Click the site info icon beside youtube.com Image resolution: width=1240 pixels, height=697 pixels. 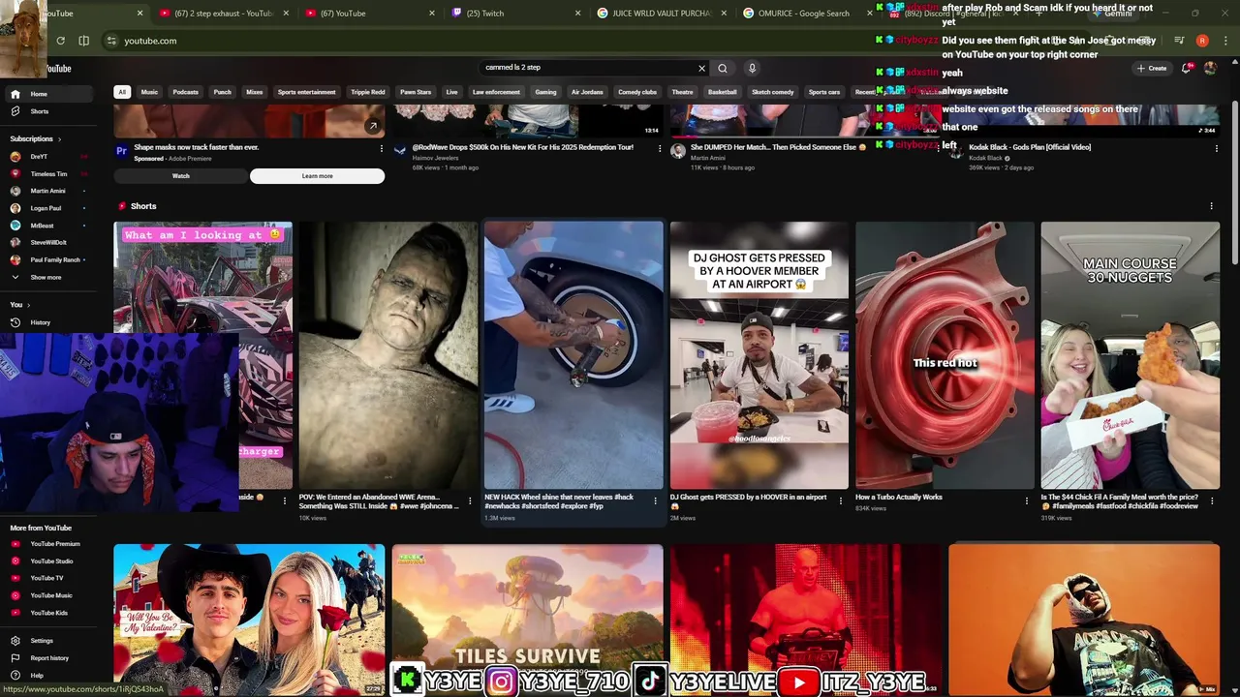pyautogui.click(x=111, y=41)
